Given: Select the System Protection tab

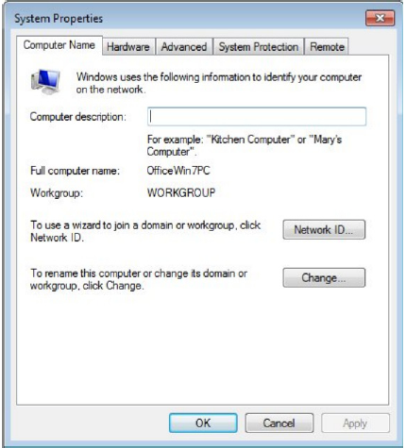Looking at the screenshot, I should [259, 47].
